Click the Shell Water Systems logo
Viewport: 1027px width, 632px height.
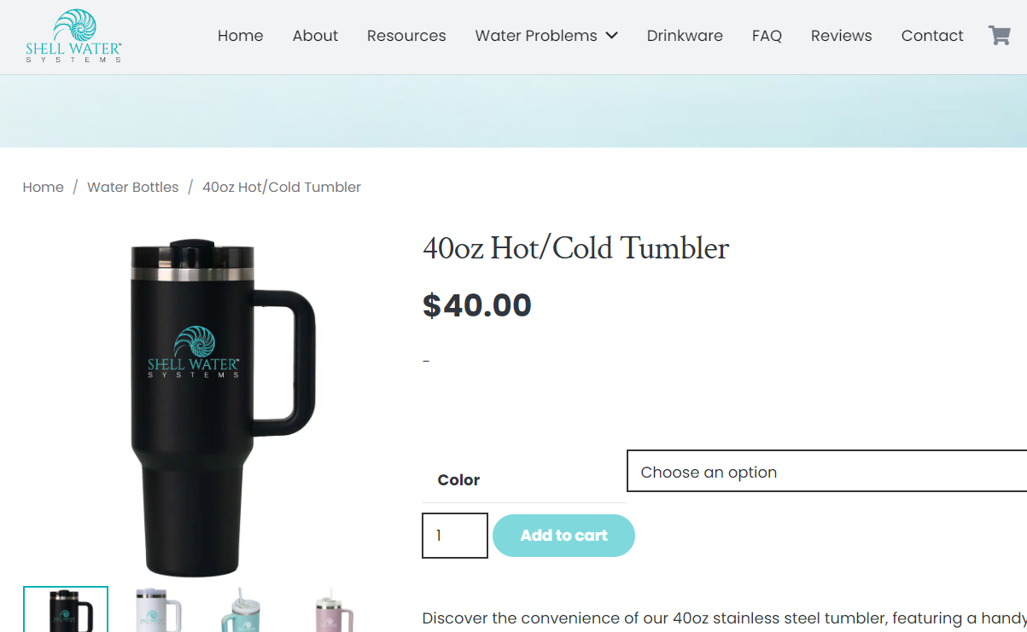(73, 36)
